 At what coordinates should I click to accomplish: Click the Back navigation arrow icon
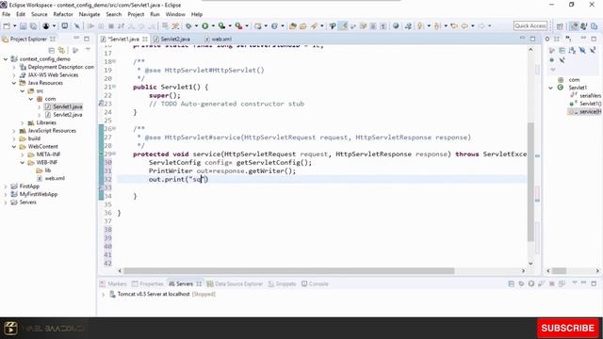click(464, 25)
